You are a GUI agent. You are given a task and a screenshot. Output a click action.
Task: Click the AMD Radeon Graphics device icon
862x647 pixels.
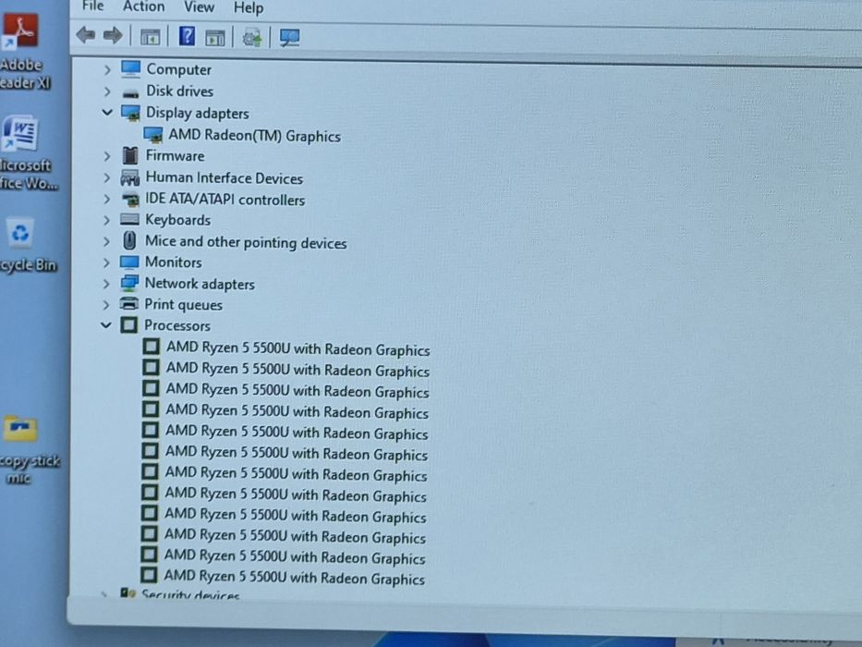pos(152,135)
